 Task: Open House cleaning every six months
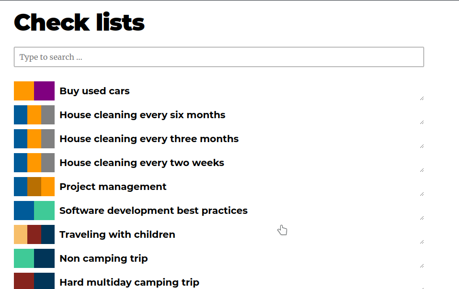coord(142,115)
